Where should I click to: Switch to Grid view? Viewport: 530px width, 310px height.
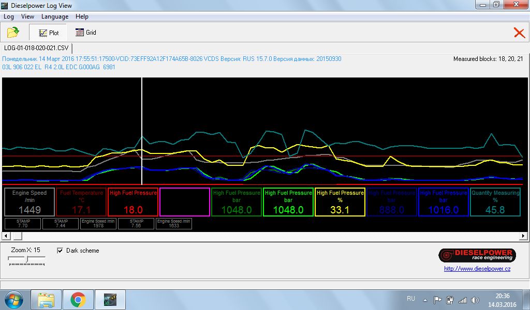(85, 33)
